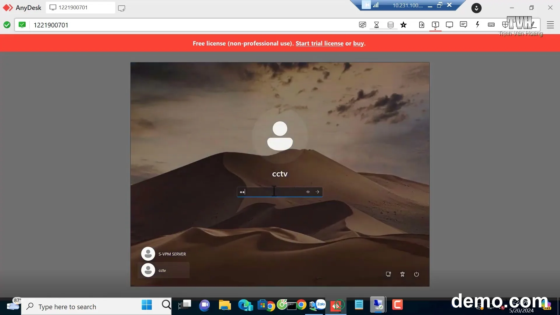Click the password field on login screen
This screenshot has height=315, width=560.
(x=280, y=192)
